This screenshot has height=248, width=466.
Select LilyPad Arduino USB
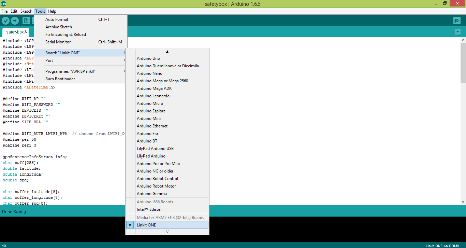[167, 149]
